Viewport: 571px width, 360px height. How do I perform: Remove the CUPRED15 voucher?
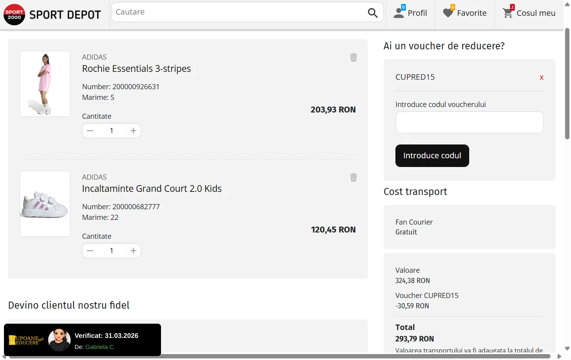click(541, 77)
